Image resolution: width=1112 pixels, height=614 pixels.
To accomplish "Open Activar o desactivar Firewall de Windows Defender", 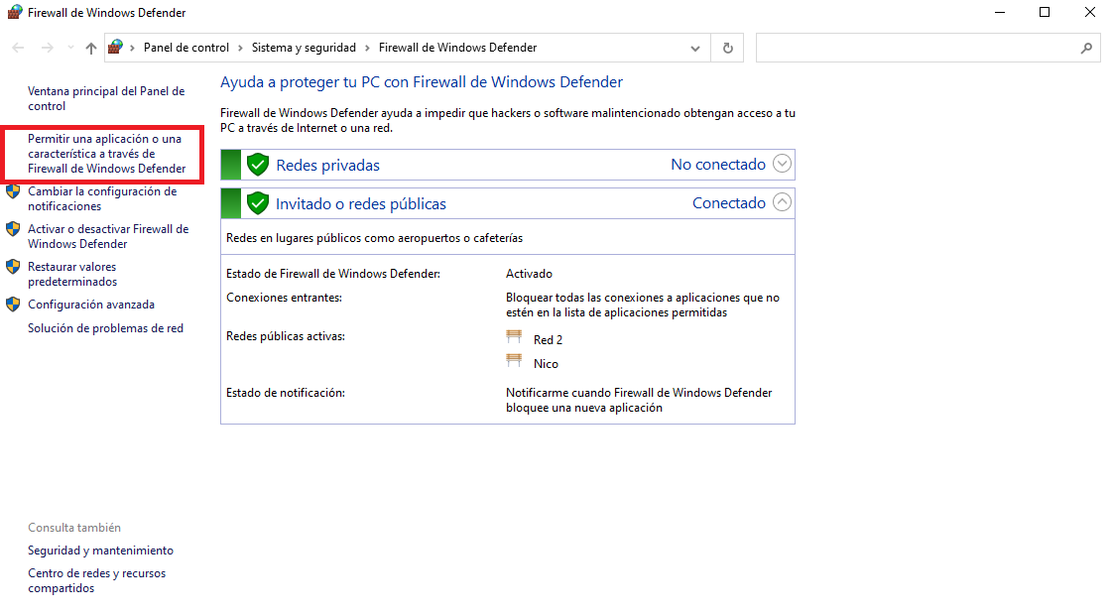I will tap(108, 236).
